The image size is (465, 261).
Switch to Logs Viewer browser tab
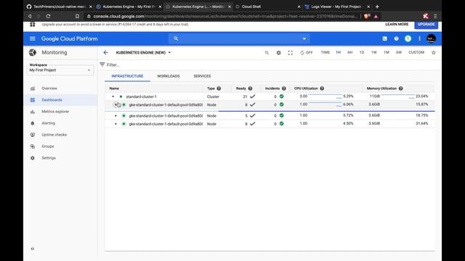pos(337,7)
